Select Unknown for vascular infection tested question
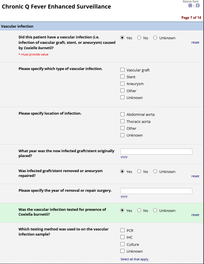Image resolution: width=204 pixels, height=264 pixels. pos(155,210)
